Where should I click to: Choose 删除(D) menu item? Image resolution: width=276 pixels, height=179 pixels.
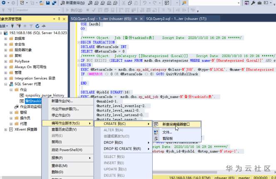[68, 172]
